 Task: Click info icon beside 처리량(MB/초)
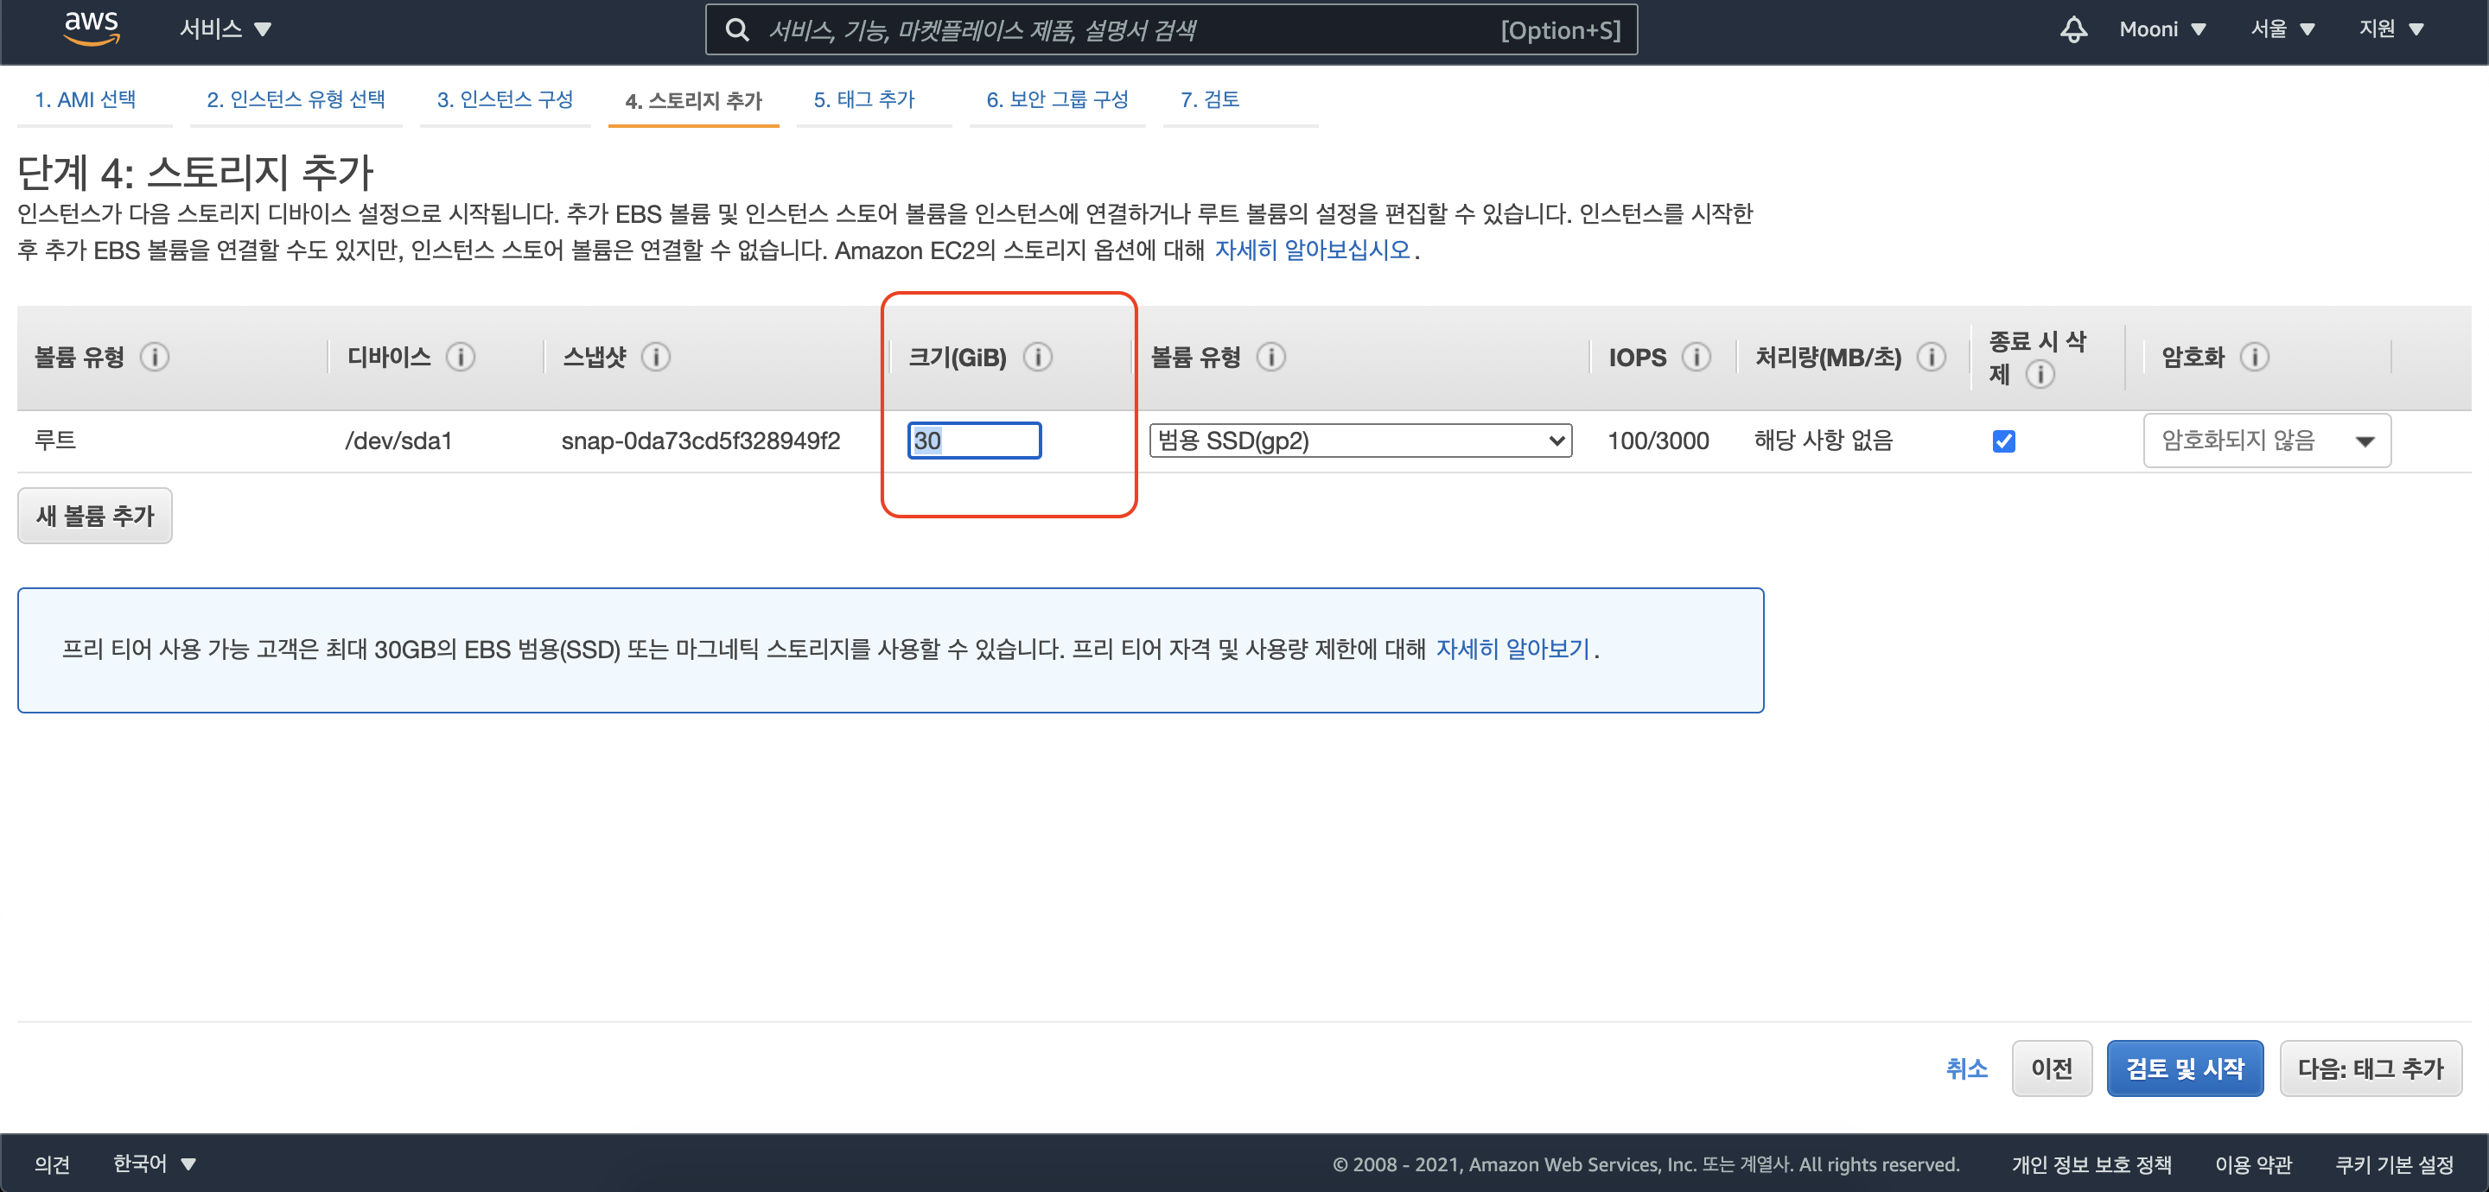coord(1932,358)
